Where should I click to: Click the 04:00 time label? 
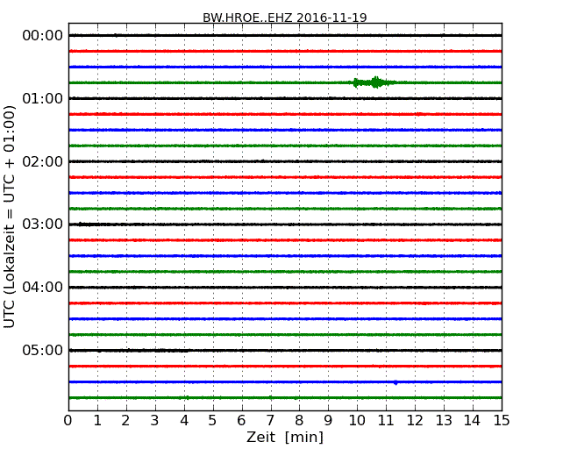point(43,287)
